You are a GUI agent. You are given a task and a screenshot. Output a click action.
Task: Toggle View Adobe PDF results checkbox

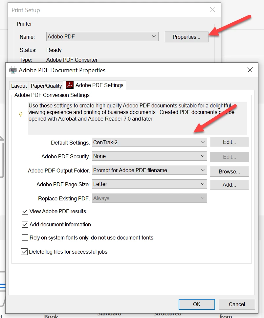[25, 211]
